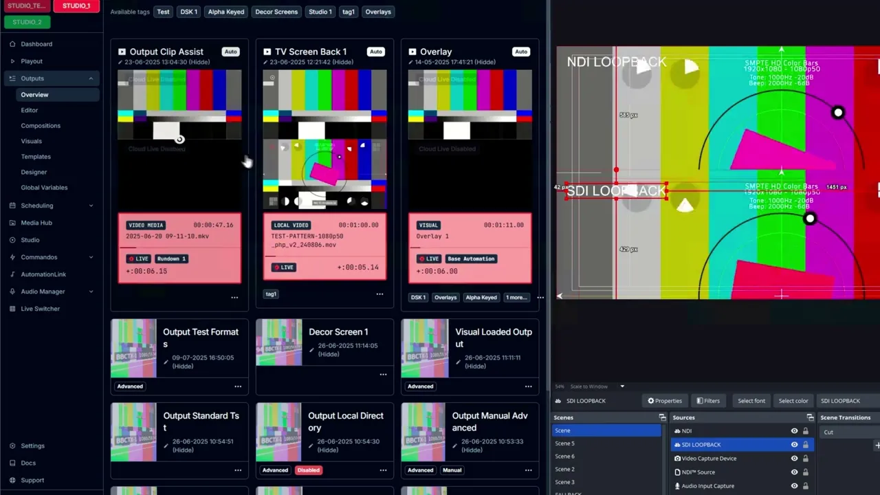Open Templates page
This screenshot has height=495, width=880.
(x=36, y=157)
